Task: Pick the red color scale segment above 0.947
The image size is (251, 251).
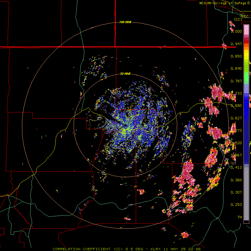Action: click(x=246, y=42)
